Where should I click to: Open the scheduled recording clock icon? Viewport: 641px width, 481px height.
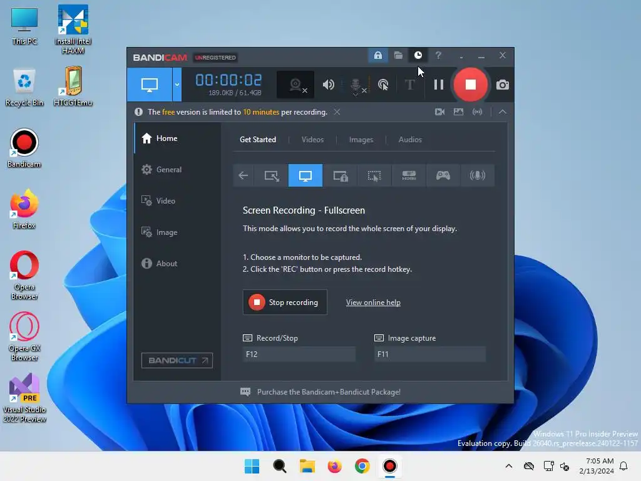[418, 55]
